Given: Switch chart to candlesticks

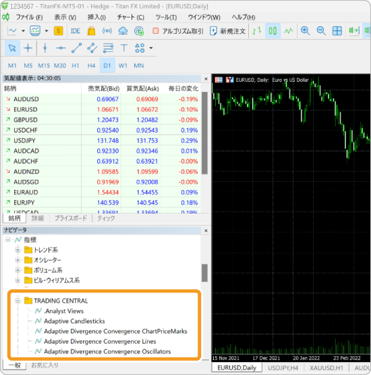Looking at the screenshot, I should [273, 31].
